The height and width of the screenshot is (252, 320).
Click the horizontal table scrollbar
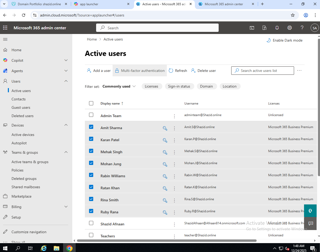coord(167,240)
